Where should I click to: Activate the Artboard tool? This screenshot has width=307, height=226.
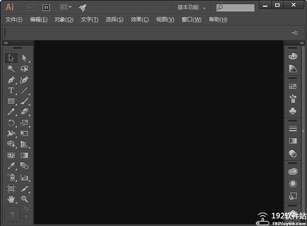point(11,189)
